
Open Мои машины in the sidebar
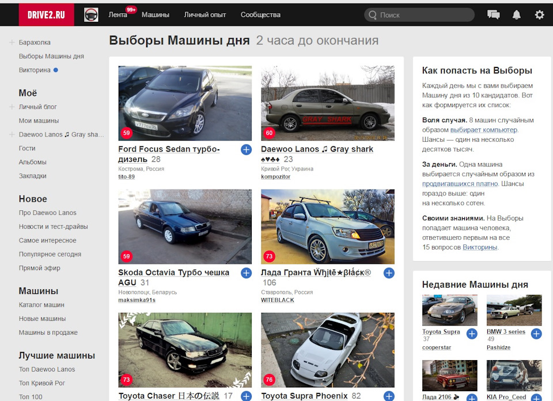coord(39,120)
